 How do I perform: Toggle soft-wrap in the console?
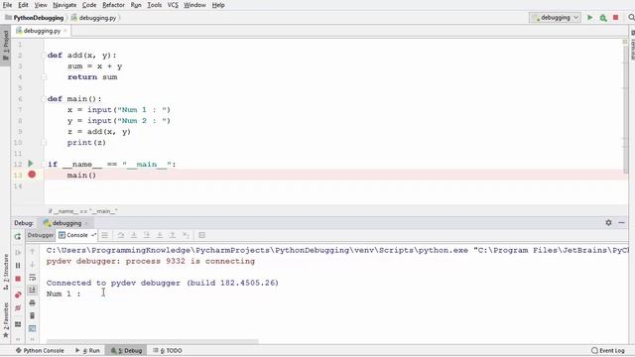[x=33, y=278]
